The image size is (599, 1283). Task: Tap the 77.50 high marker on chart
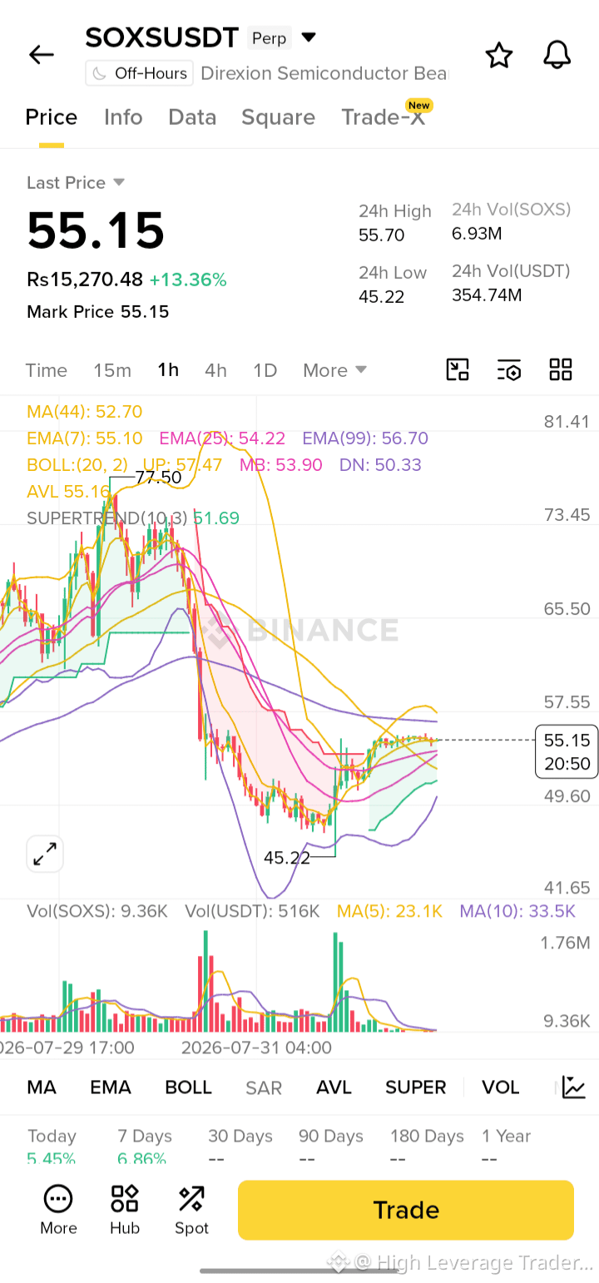(x=158, y=478)
